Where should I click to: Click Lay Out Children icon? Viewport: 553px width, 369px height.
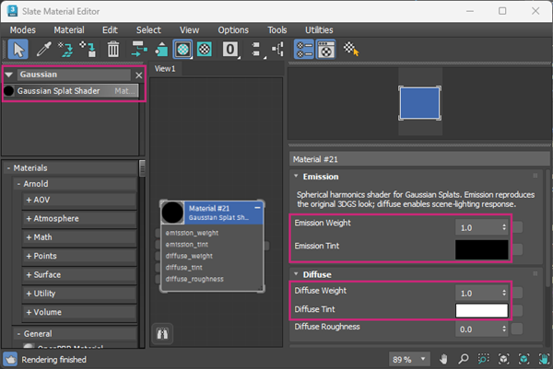(278, 50)
